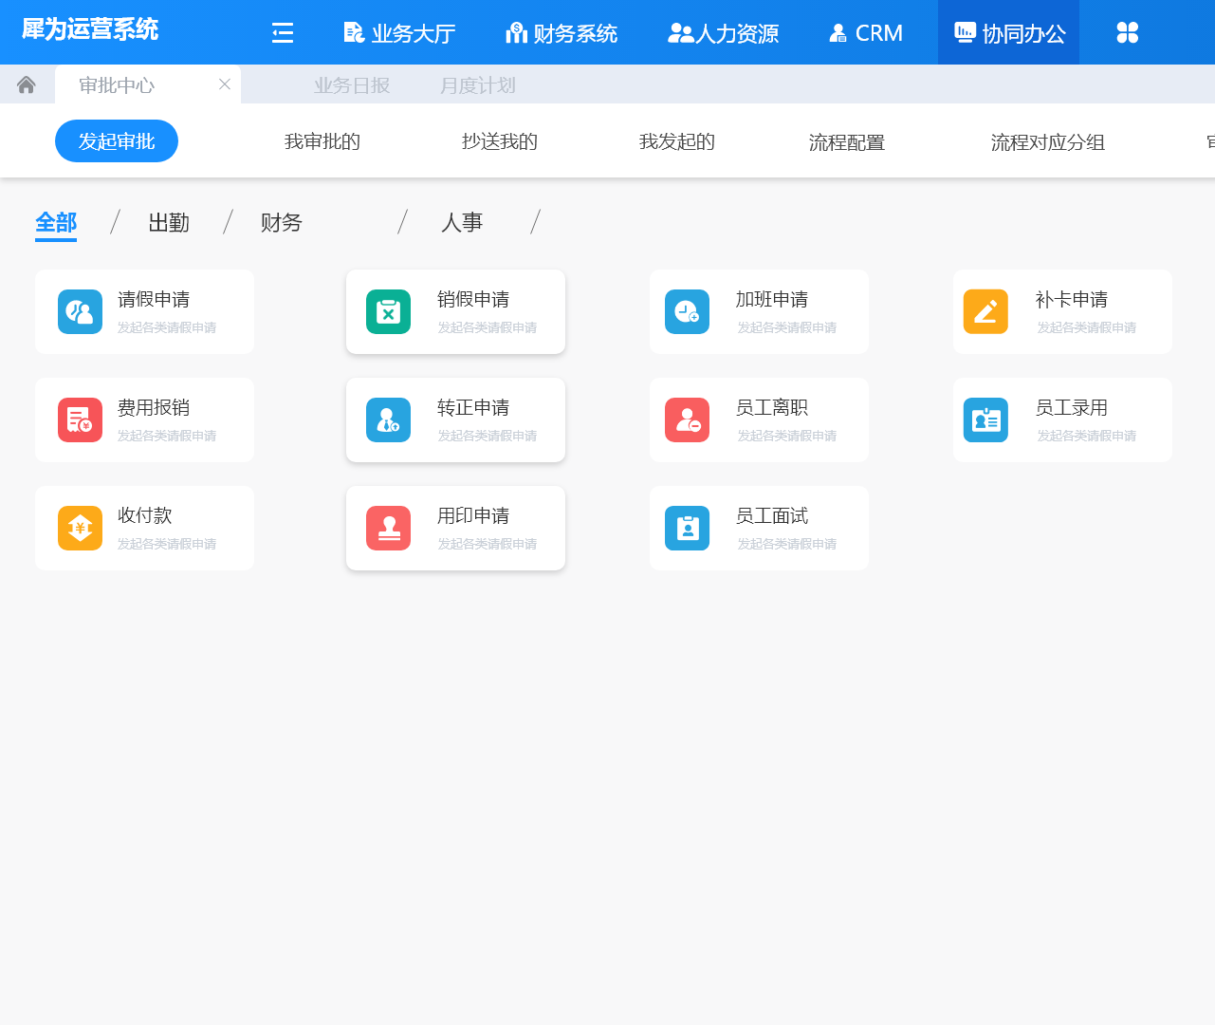Viewport: 1215px width, 1025px height.
Task: Select the 员工录用 ID card icon
Action: point(985,420)
